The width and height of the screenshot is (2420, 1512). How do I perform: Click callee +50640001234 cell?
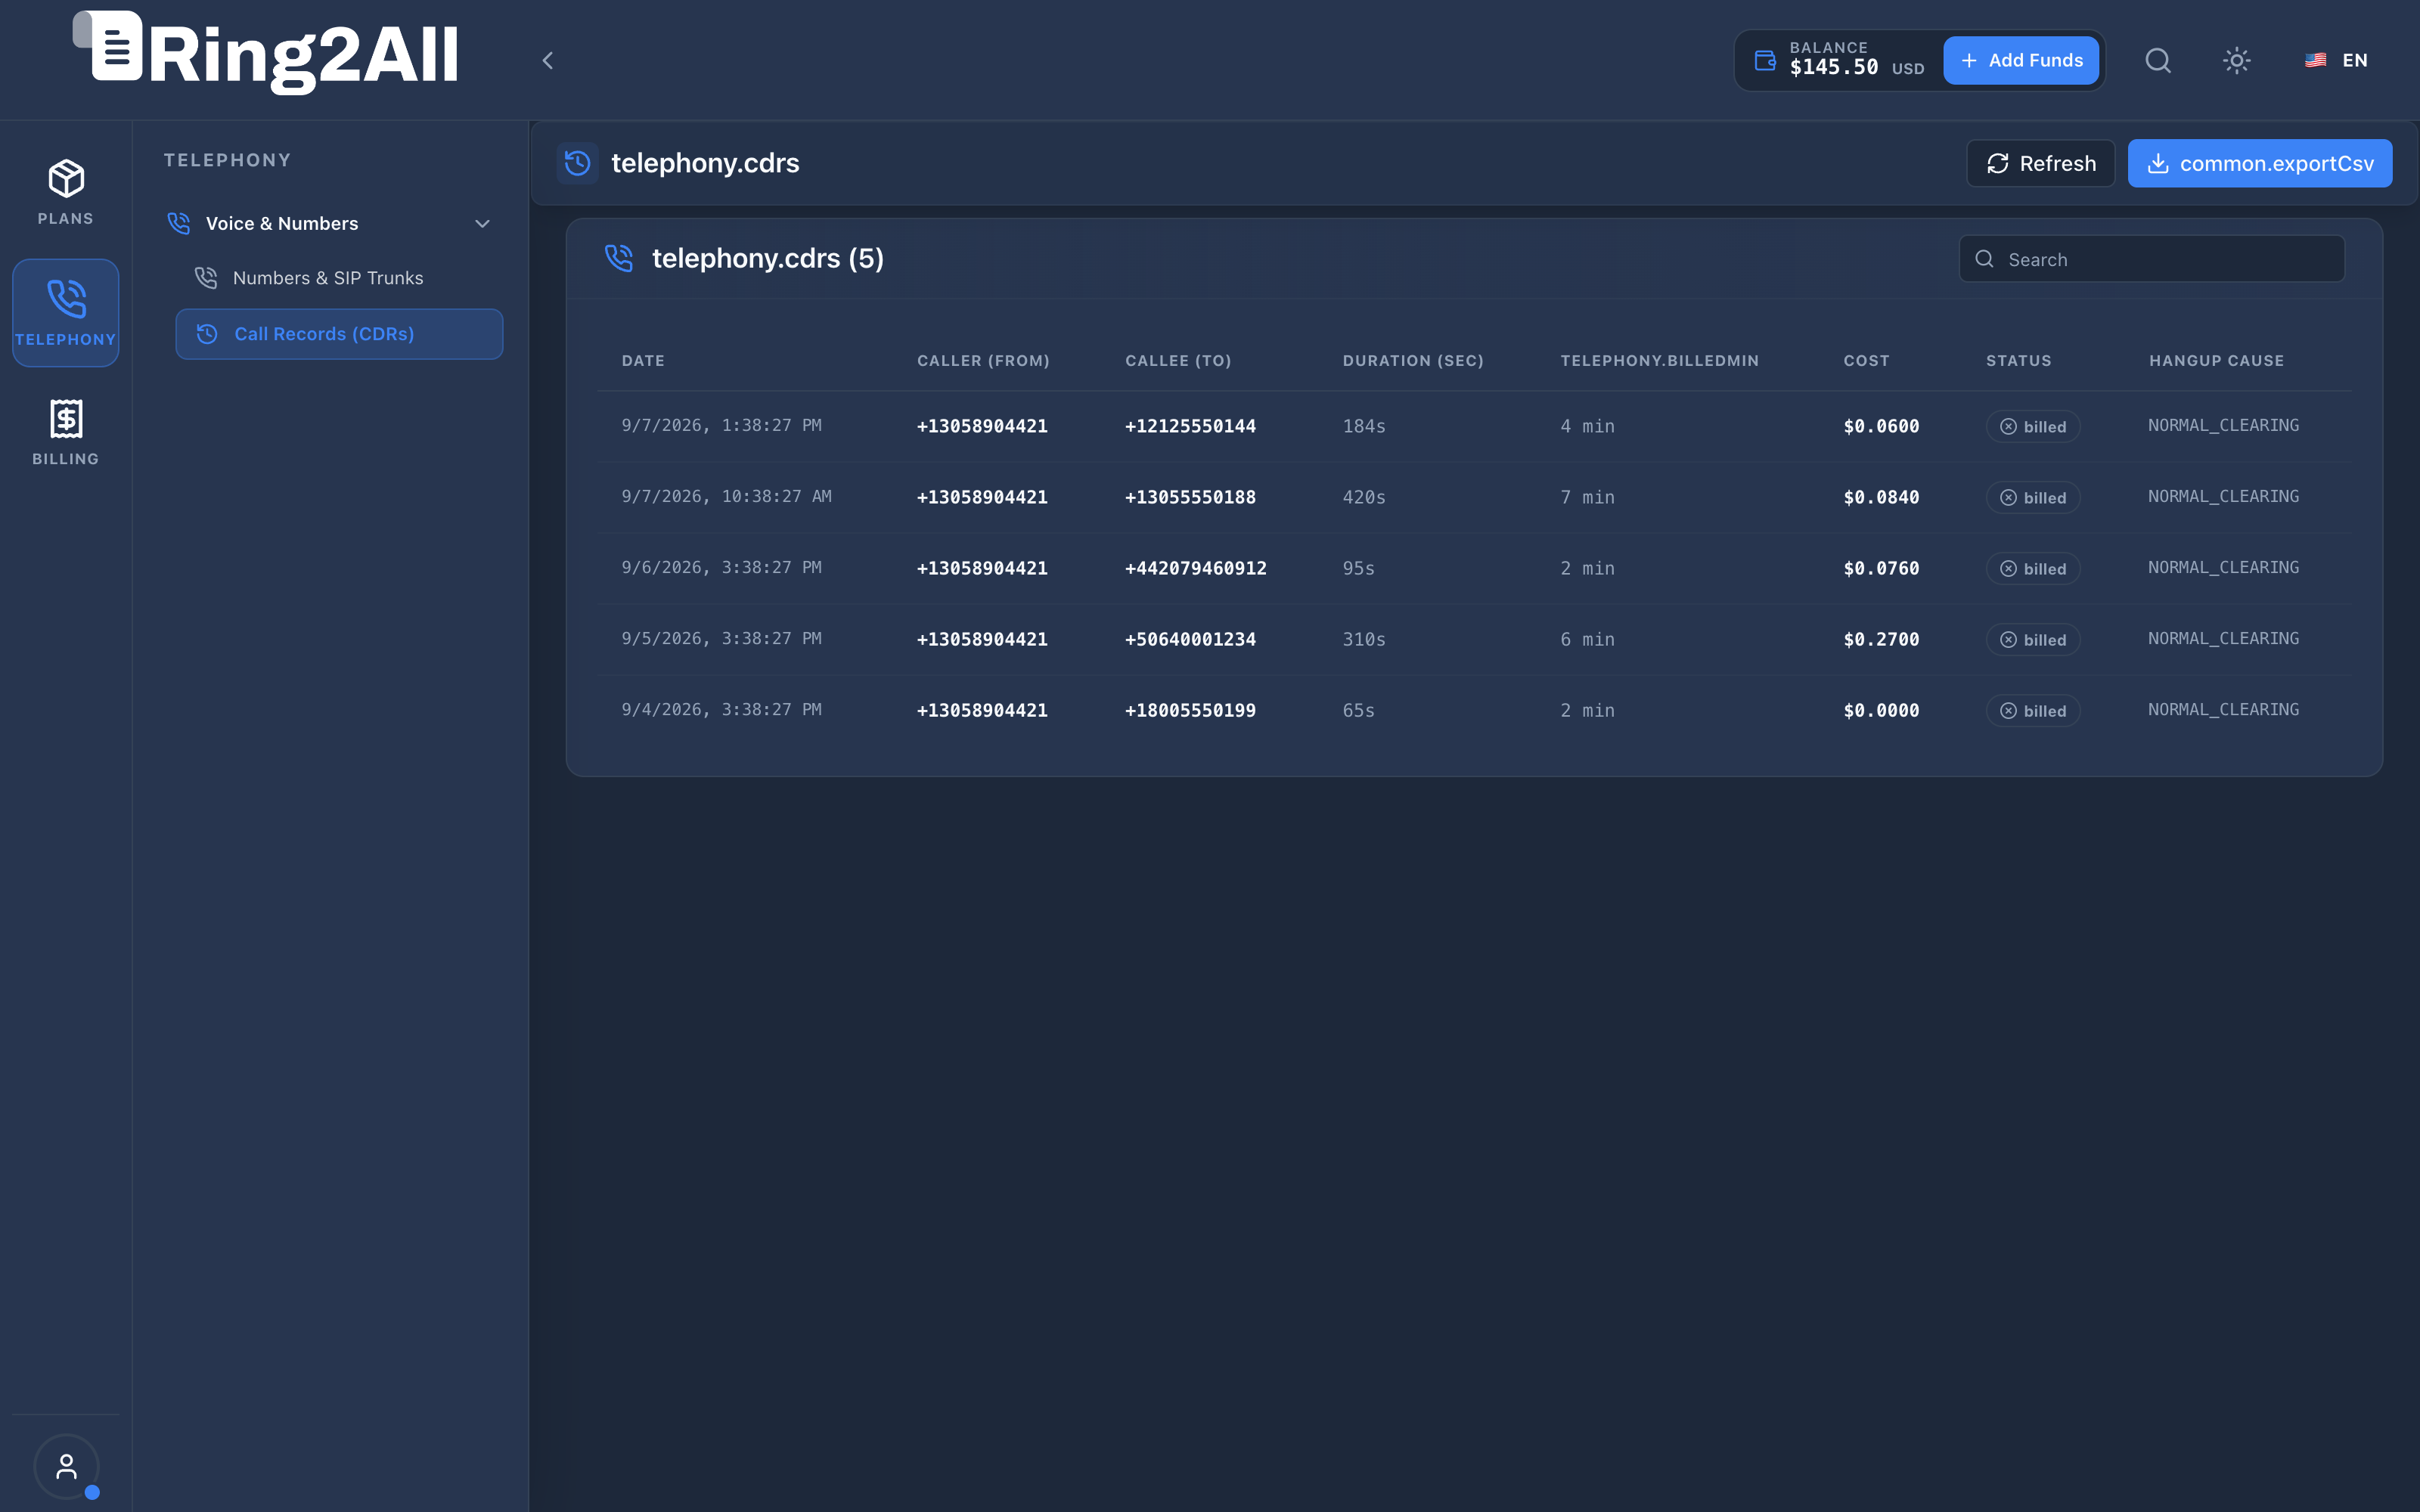coord(1190,640)
